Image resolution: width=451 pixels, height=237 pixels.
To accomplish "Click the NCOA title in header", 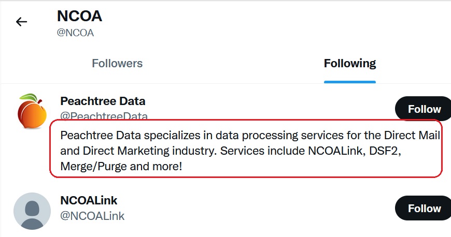I will click(x=79, y=16).
